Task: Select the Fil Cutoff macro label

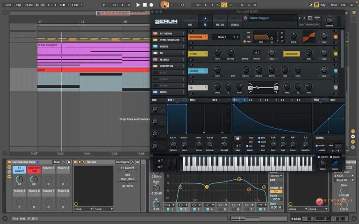Action: (x=20, y=169)
